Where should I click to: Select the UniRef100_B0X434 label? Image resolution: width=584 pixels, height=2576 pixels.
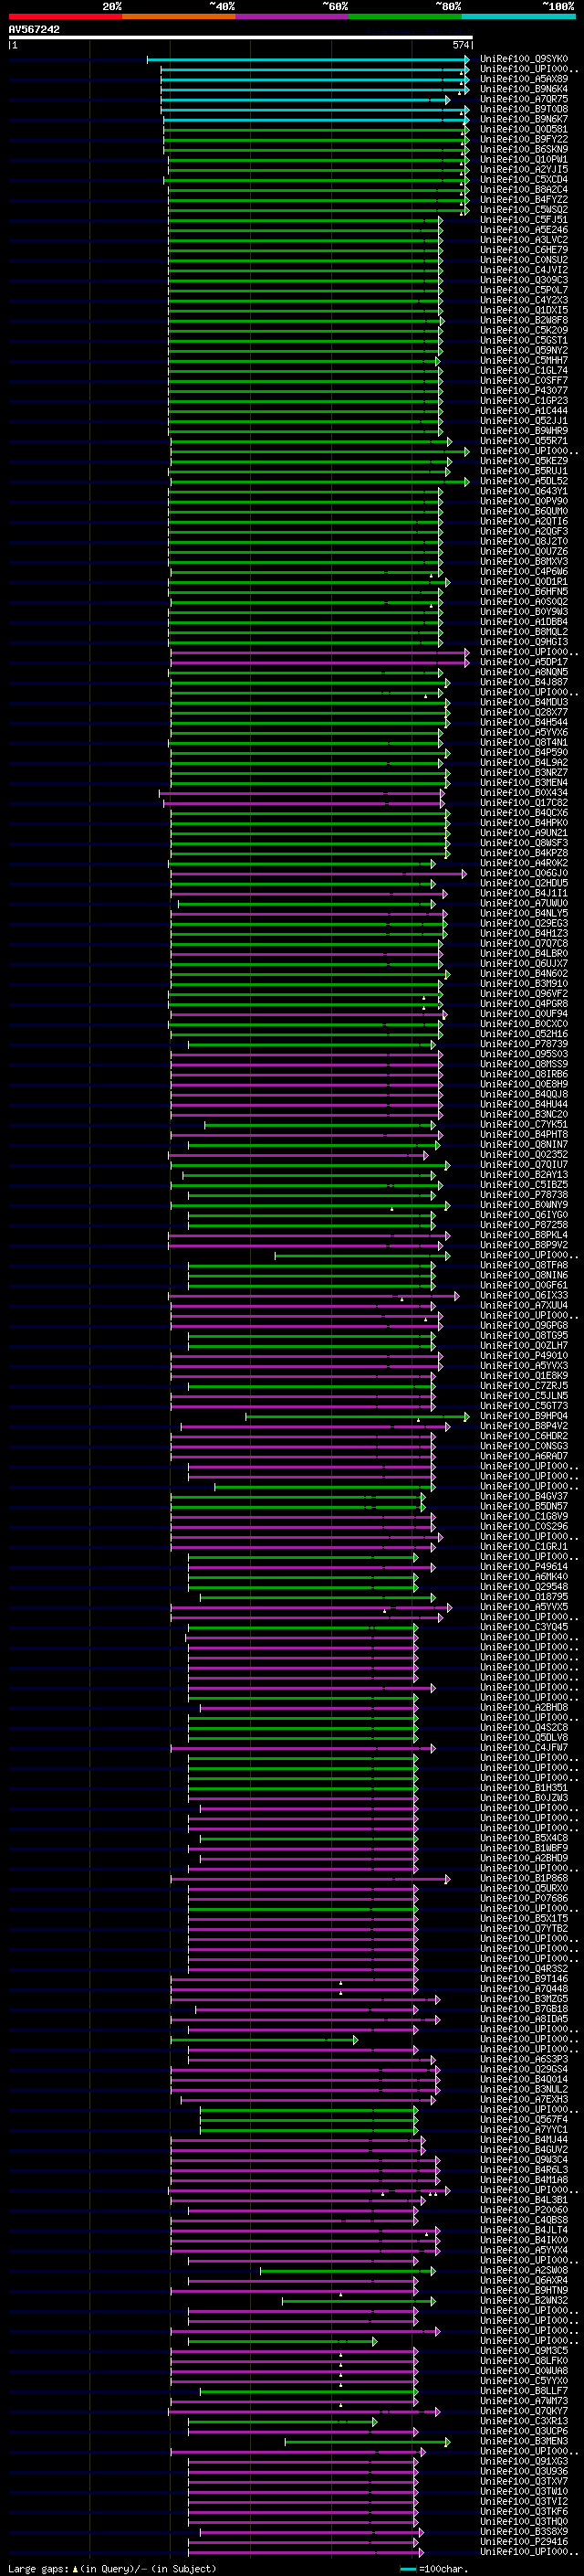[524, 792]
